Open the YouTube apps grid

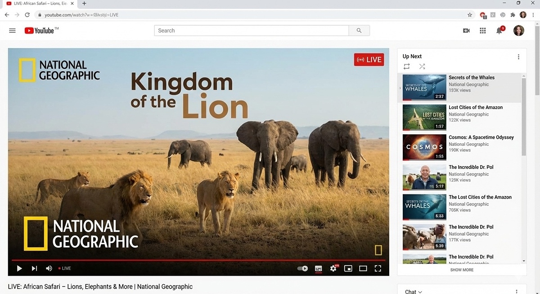click(x=483, y=31)
